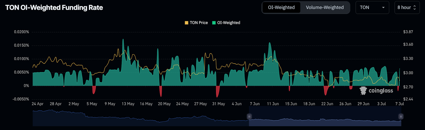Grab the right range slider handle
Image resolution: width=425 pixels, height=130 pixels.
(401, 116)
